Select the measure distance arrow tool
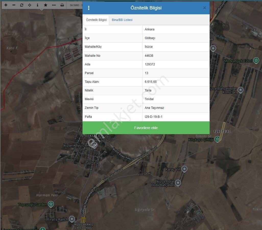 click(x=54, y=5)
